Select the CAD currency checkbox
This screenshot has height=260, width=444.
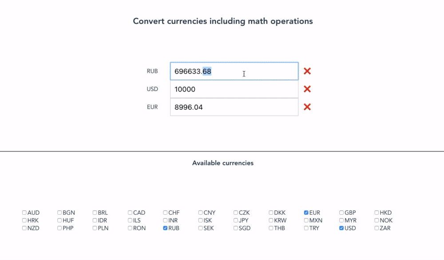click(129, 212)
